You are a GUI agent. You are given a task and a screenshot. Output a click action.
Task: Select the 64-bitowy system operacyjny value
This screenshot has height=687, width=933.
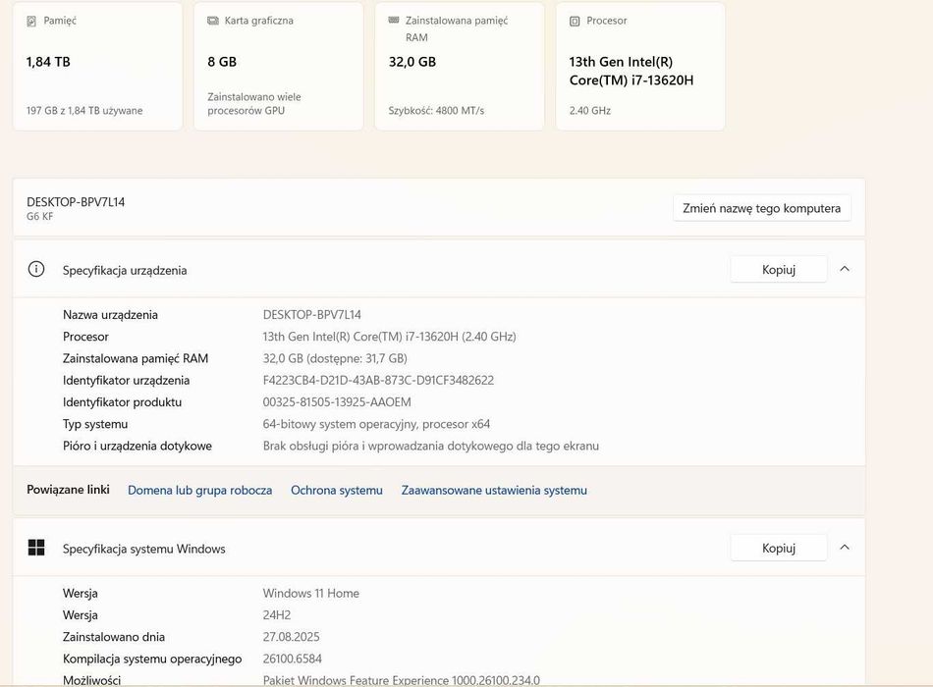click(376, 424)
